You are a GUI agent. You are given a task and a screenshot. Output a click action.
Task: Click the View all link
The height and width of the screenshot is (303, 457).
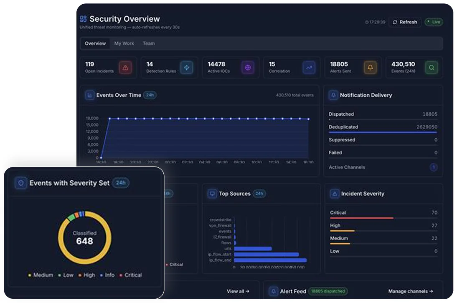238,291
